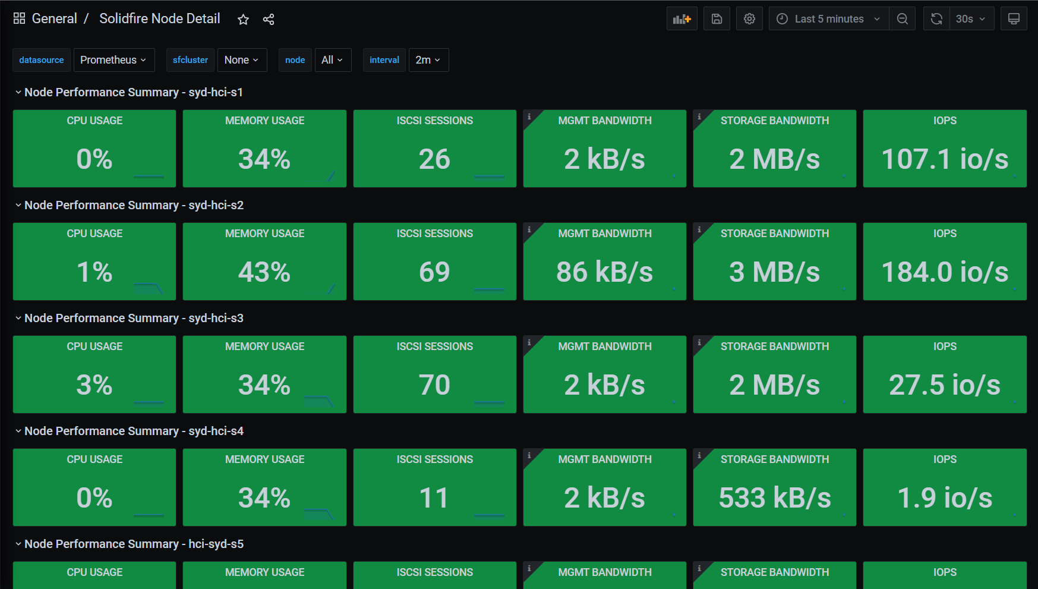
Task: Click the node variable label
Action: click(x=295, y=60)
